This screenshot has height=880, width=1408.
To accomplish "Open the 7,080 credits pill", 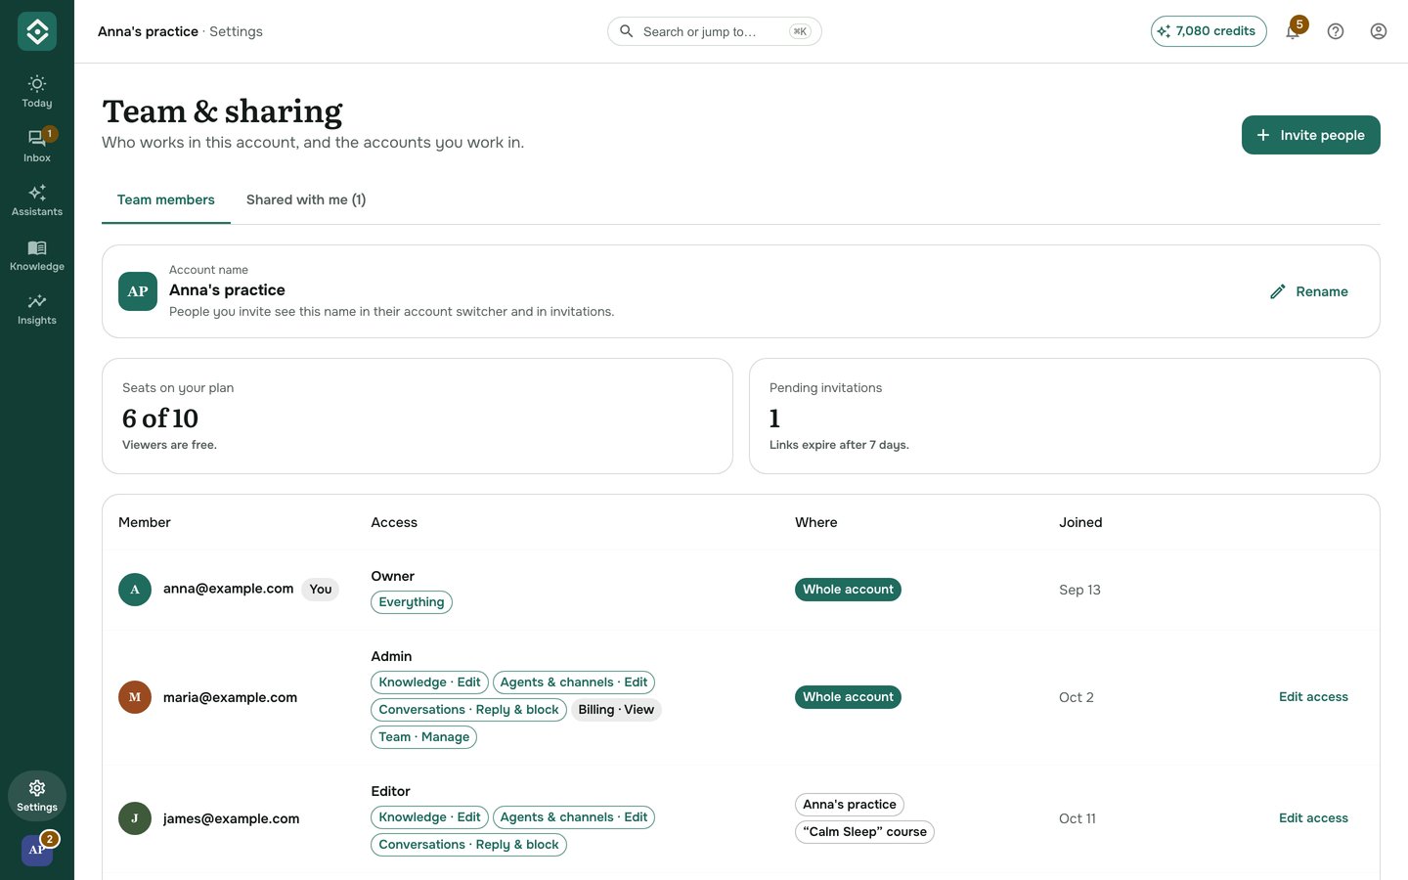I will [1209, 31].
